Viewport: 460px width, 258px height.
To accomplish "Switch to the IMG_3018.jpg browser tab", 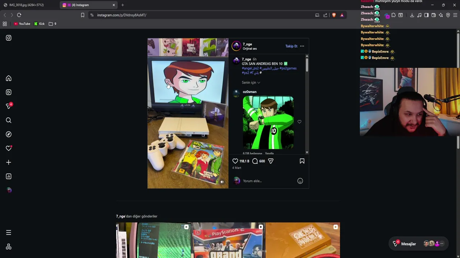I will (x=29, y=5).
